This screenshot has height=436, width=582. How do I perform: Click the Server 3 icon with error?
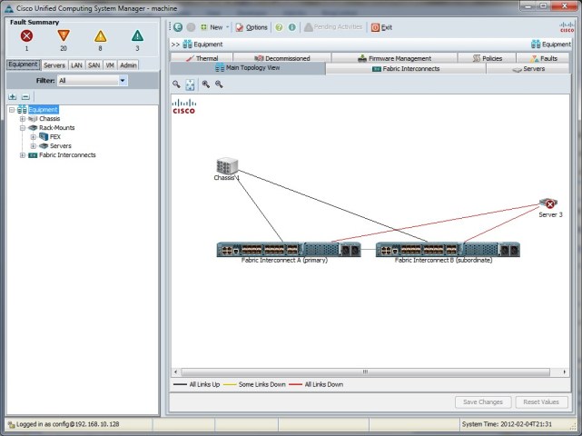coord(548,203)
